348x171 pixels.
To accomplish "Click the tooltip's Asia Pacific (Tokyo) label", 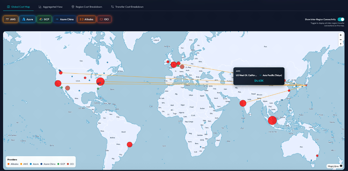I will [x=272, y=76].
